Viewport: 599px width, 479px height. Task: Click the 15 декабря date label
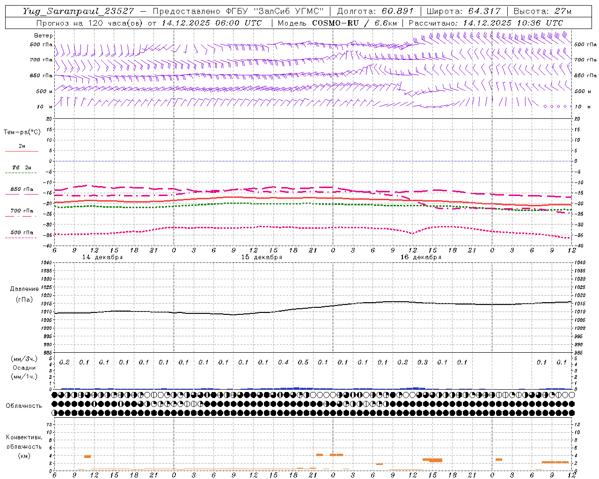pos(262,257)
